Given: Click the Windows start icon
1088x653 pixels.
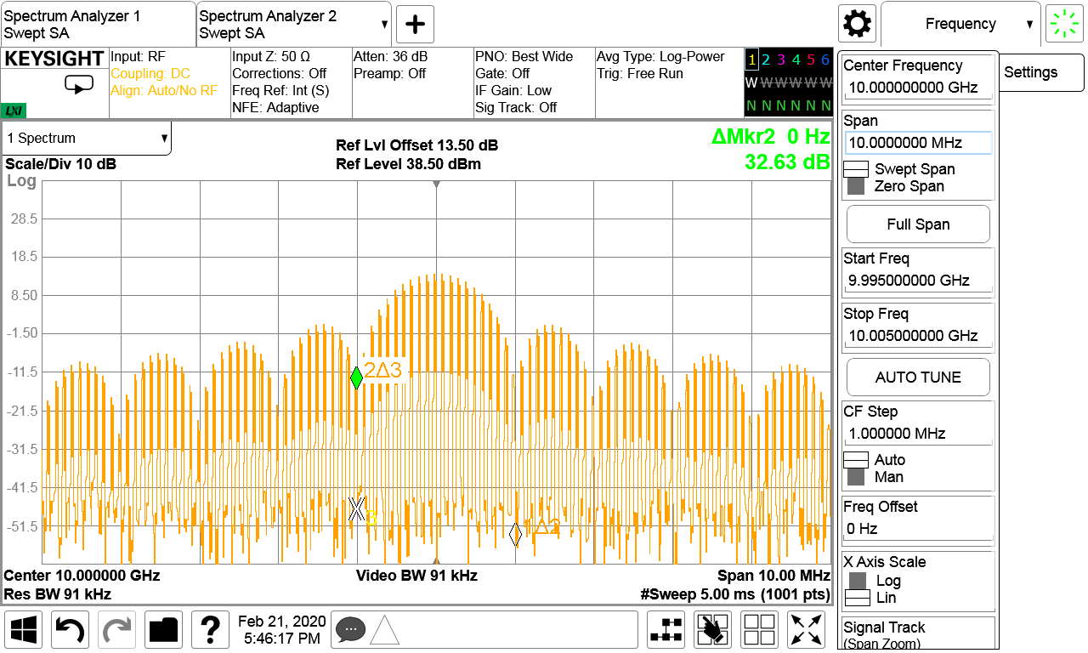Looking at the screenshot, I should tap(25, 630).
